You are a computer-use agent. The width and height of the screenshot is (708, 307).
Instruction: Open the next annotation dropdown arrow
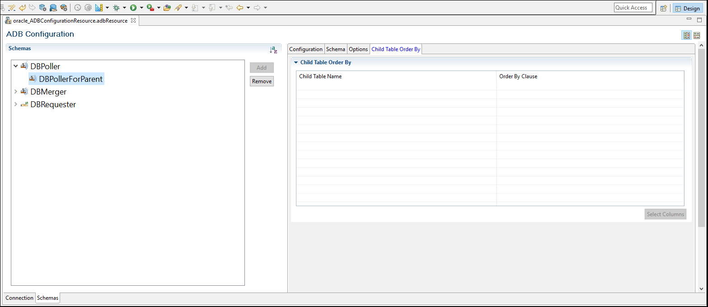pyautogui.click(x=203, y=8)
